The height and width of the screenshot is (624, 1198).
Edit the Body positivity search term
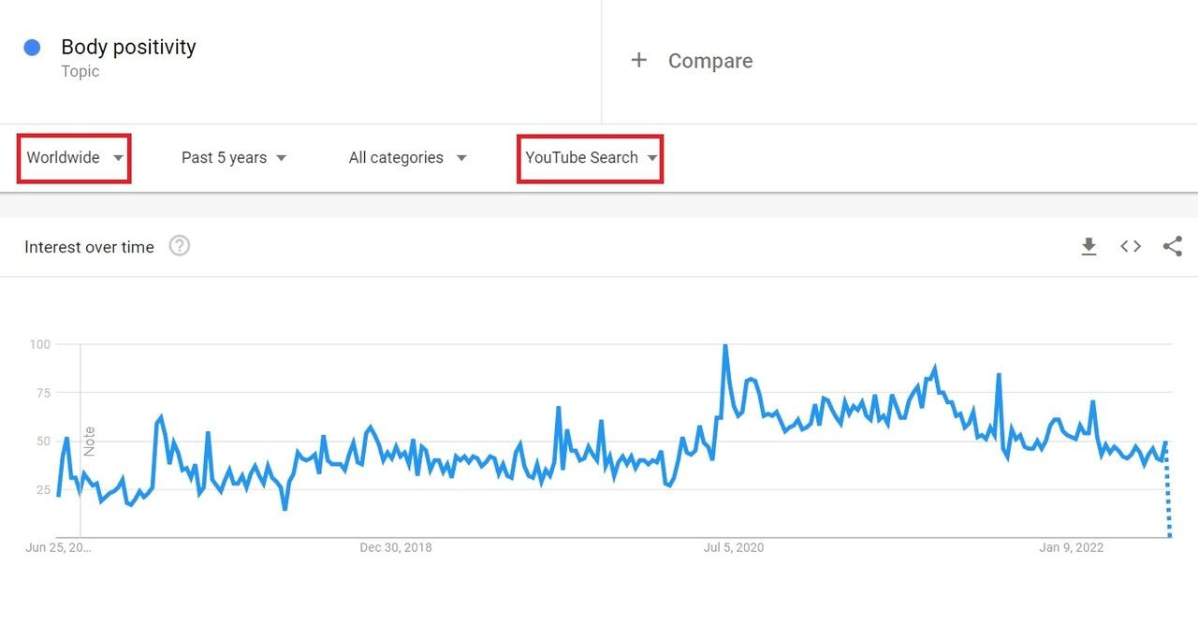(128, 47)
